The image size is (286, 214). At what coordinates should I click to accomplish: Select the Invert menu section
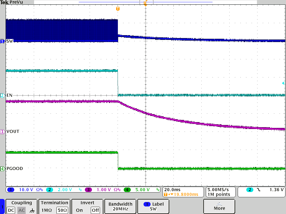(x=87, y=203)
